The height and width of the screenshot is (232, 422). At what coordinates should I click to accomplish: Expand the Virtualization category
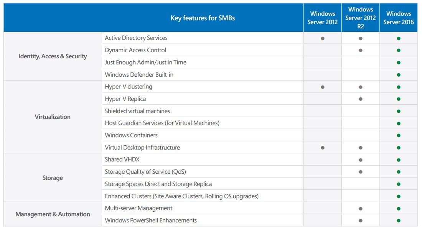coord(52,117)
